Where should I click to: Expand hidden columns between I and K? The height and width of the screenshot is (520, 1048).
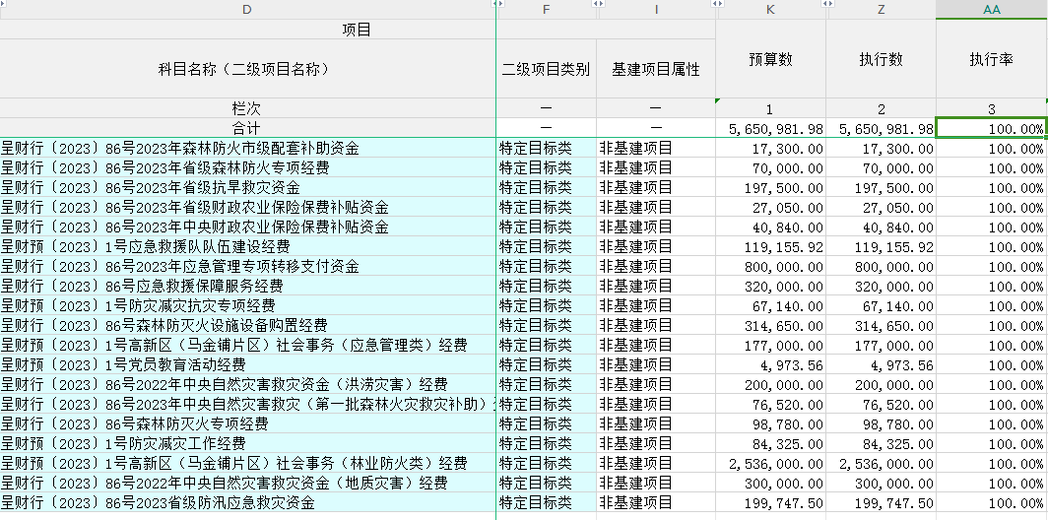[716, 4]
